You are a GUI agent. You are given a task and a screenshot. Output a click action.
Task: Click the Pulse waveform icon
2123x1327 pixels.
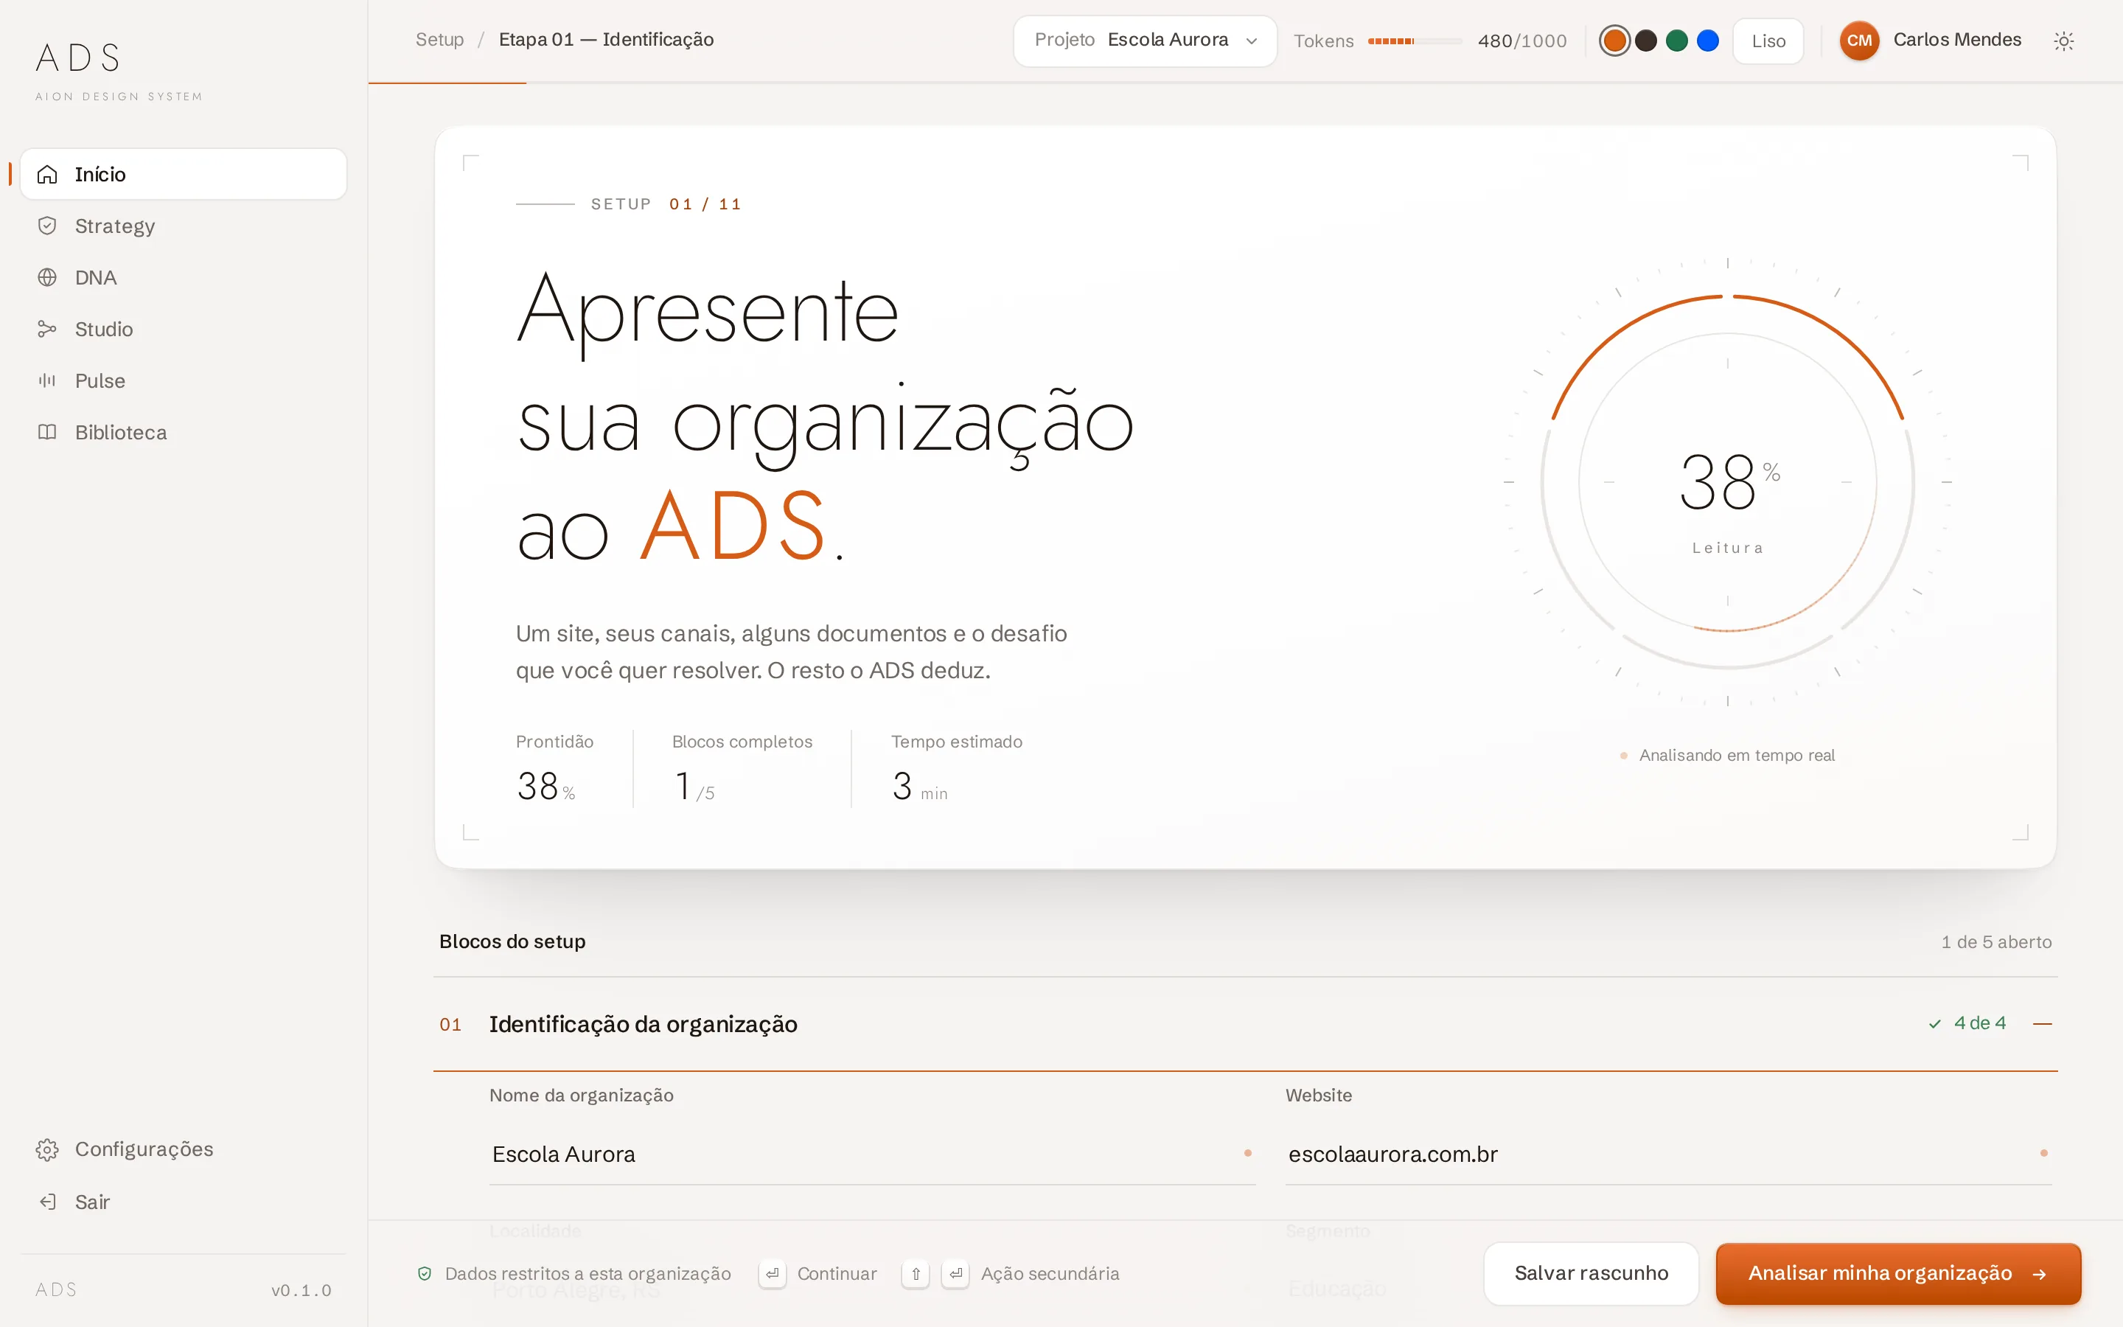coord(47,381)
